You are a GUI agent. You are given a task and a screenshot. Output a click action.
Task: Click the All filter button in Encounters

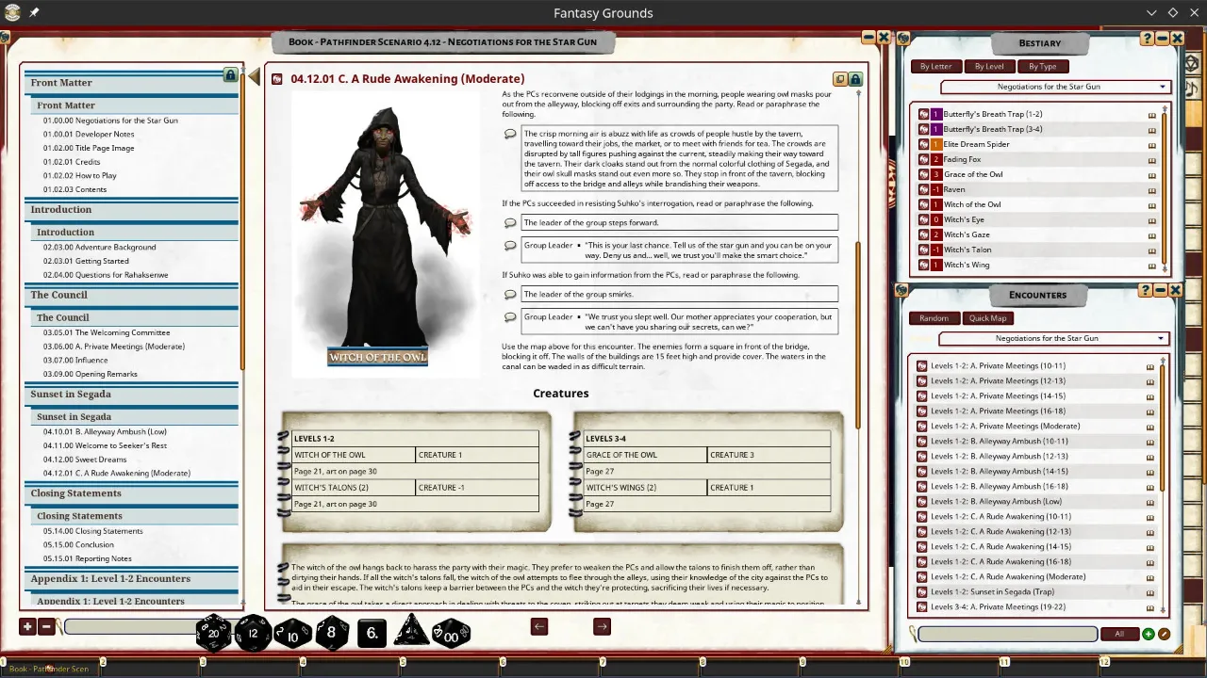coord(1119,635)
